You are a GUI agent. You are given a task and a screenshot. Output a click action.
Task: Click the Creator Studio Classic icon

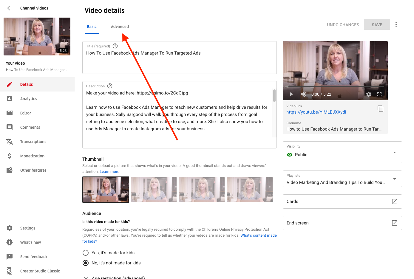tap(10, 271)
